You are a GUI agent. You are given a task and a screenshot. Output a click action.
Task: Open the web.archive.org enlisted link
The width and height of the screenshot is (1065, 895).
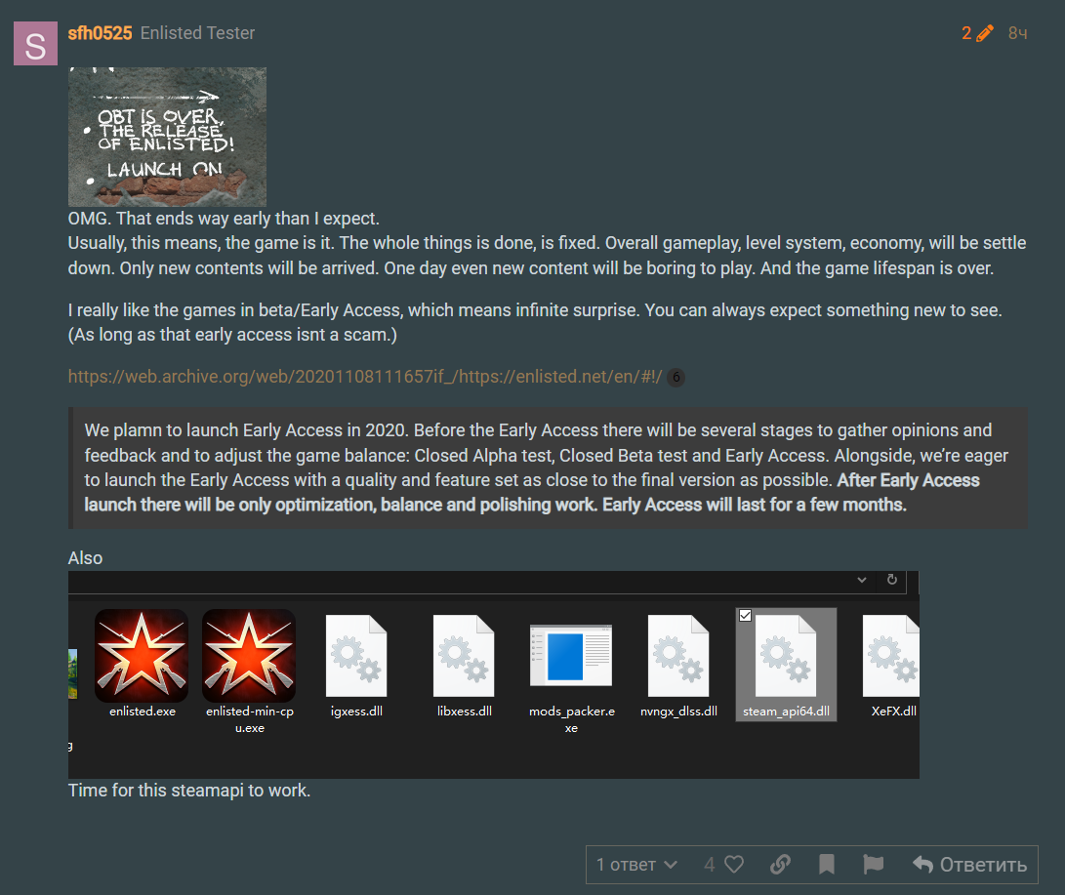[x=365, y=377]
